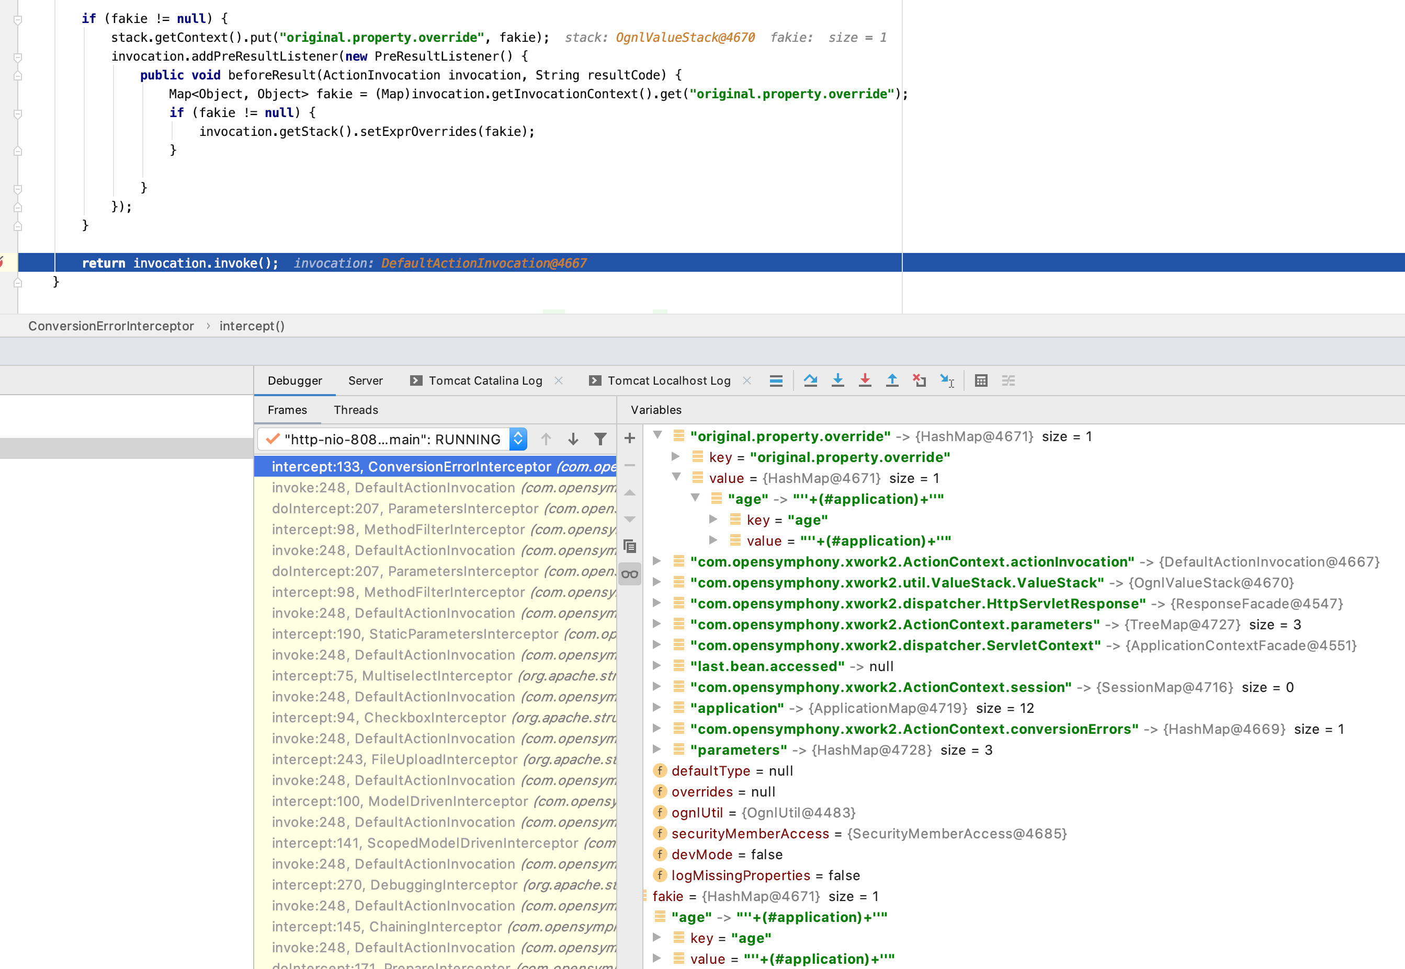This screenshot has width=1405, height=969.
Task: Click the Run to Cursor icon
Action: click(947, 380)
